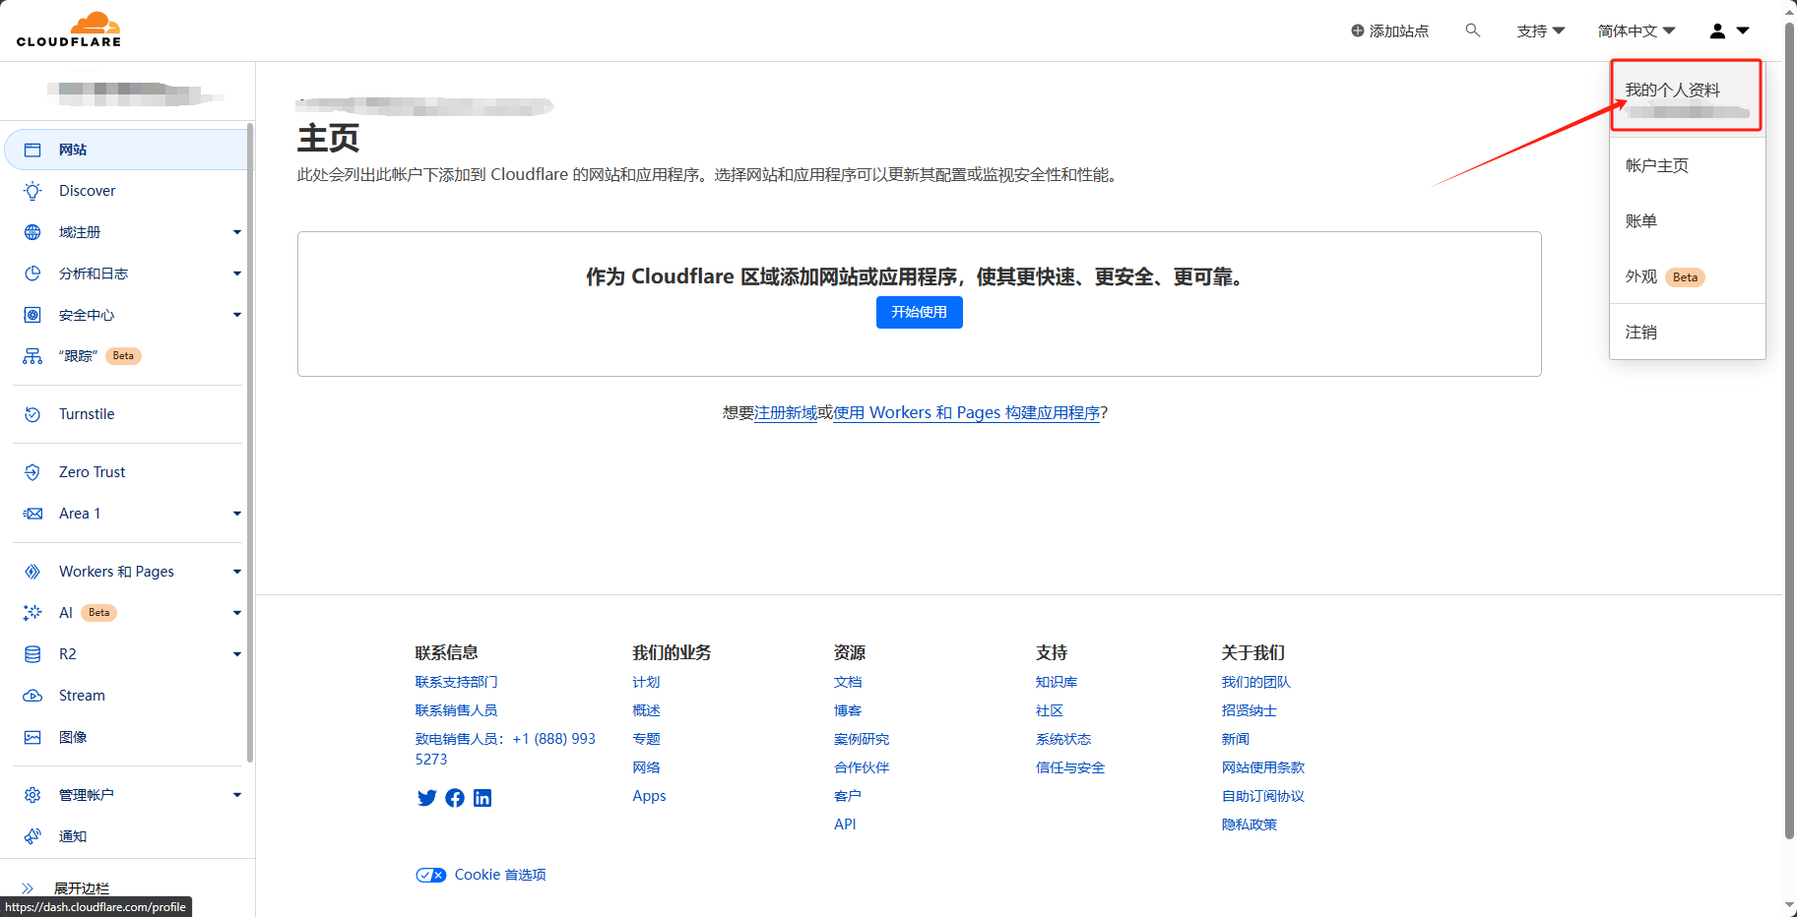Open the 知识库 footer link
The height and width of the screenshot is (917, 1797).
pyautogui.click(x=1057, y=682)
